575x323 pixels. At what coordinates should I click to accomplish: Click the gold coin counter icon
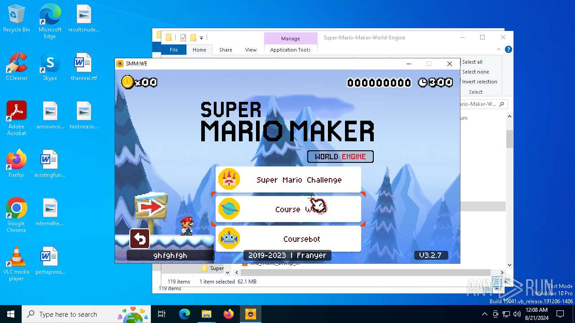tap(128, 82)
